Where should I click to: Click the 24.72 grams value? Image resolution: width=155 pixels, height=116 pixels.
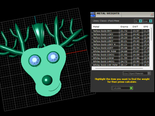coord(124,62)
